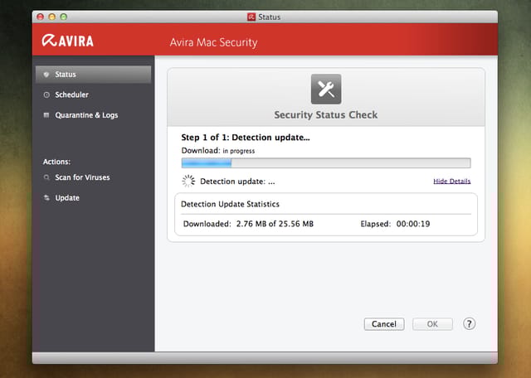The image size is (531, 378).
Task: Click the 'Elapsed: 00:00:19' value
Action: coord(395,224)
